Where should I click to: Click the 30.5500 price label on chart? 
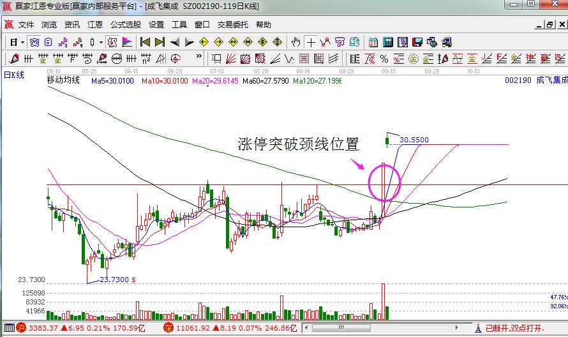coord(414,140)
